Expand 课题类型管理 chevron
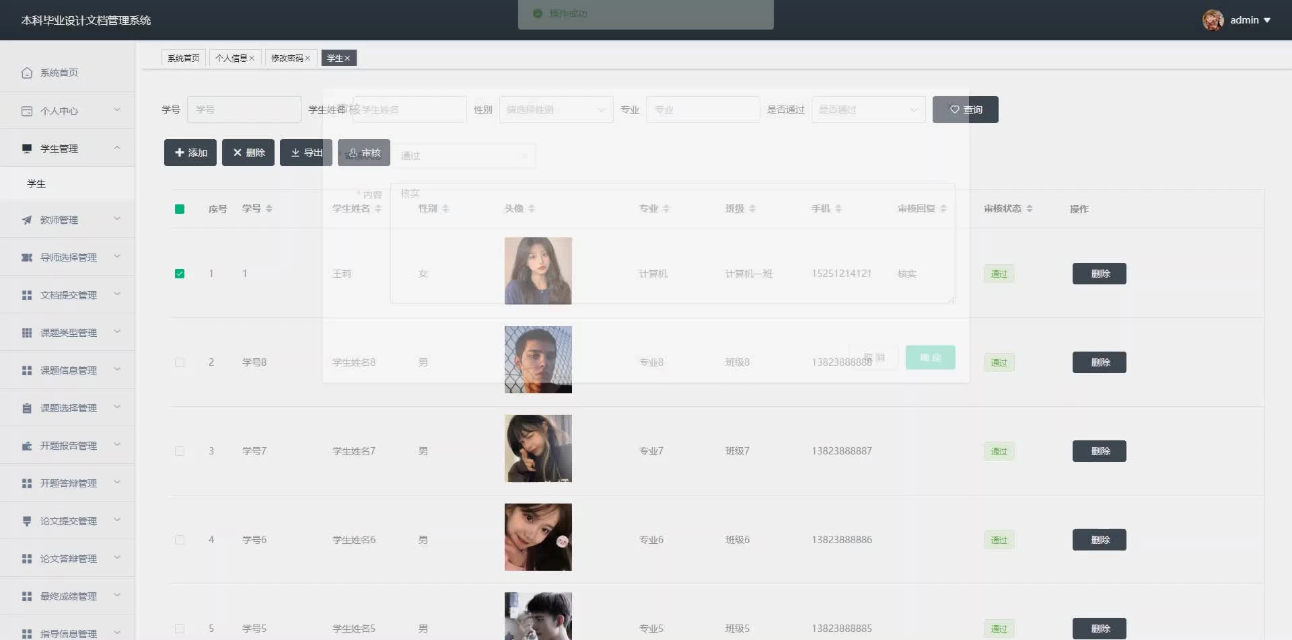The width and height of the screenshot is (1292, 640). tap(117, 331)
